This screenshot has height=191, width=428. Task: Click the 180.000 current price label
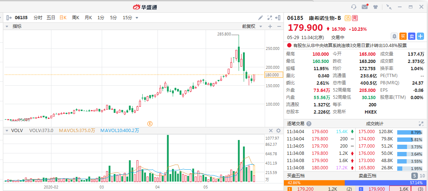[273, 75]
